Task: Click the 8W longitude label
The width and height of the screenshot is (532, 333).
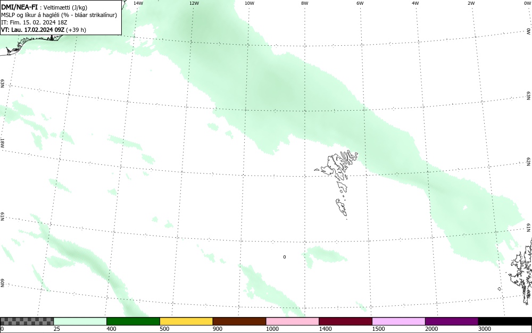Action: pos(305,3)
